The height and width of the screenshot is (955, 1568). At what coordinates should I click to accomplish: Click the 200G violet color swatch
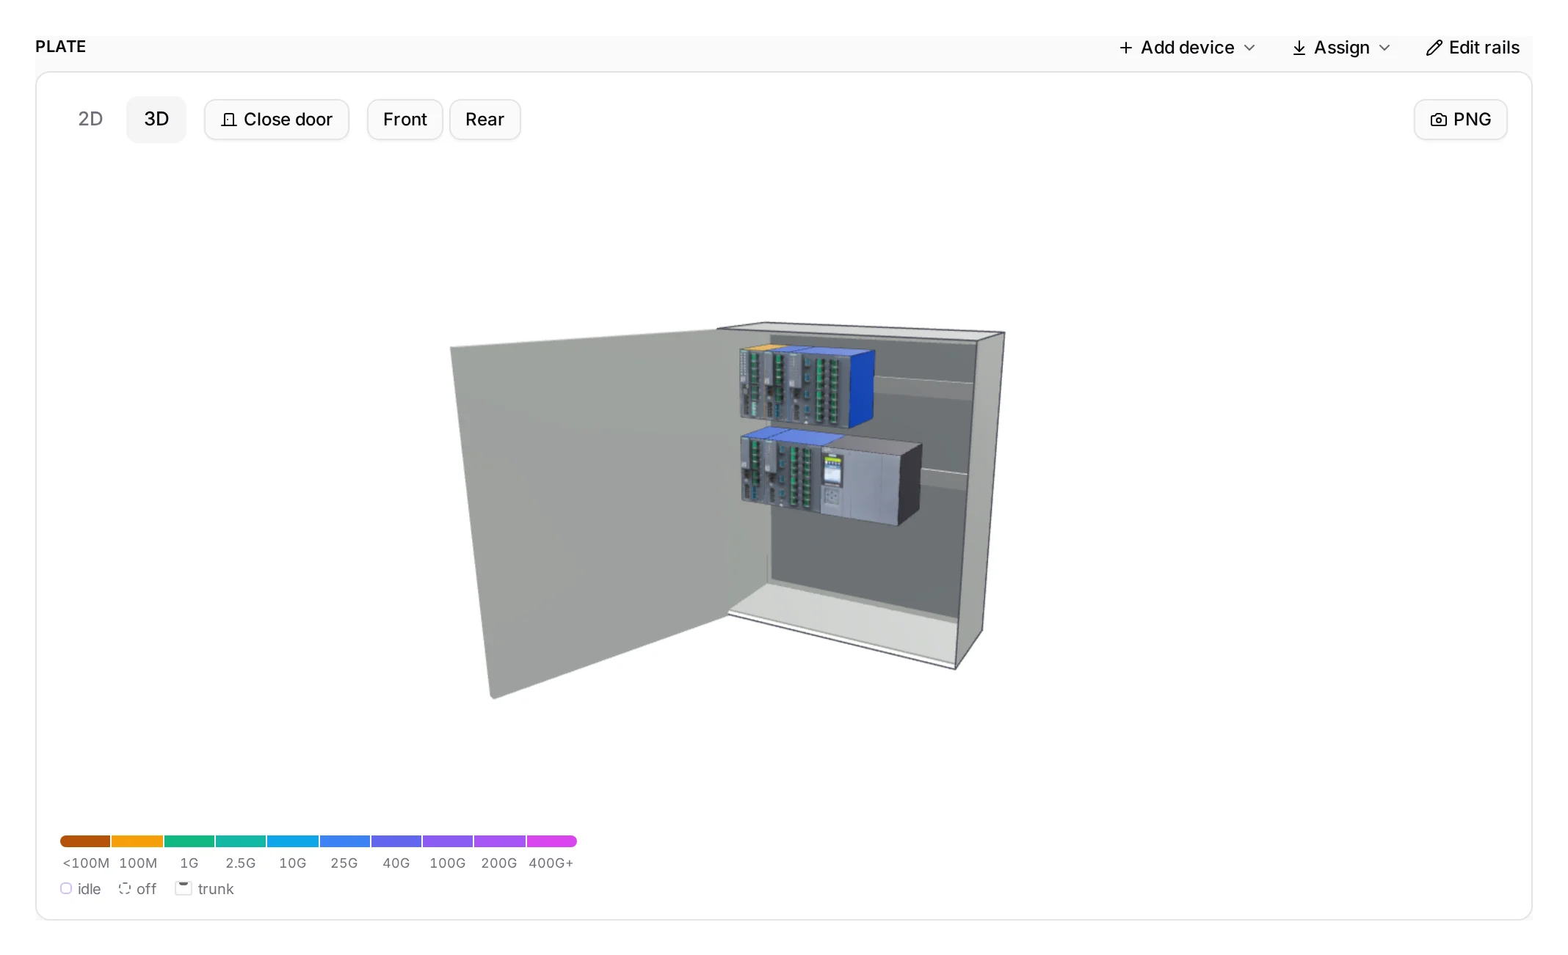tap(500, 841)
